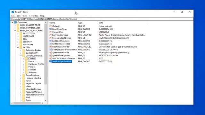The width and height of the screenshot is (205, 115).
Task: Click the Registry Editor app icon in title bar
Action: (13, 12)
